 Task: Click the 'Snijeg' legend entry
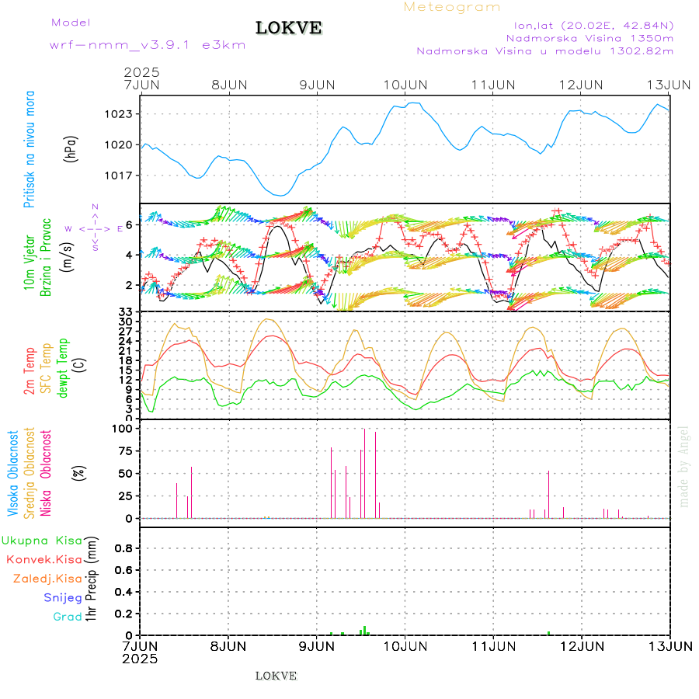pyautogui.click(x=64, y=597)
